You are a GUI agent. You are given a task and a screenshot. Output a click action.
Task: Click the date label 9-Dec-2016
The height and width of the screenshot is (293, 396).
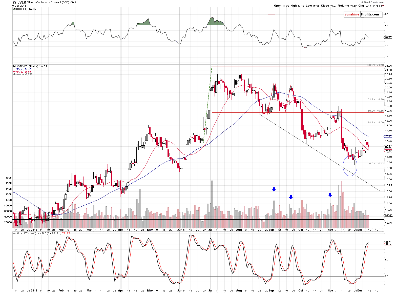point(19,6)
